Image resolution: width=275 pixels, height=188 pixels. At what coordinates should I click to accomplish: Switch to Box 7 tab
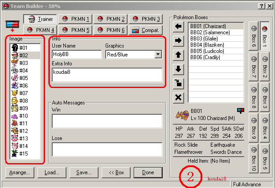[254, 67]
